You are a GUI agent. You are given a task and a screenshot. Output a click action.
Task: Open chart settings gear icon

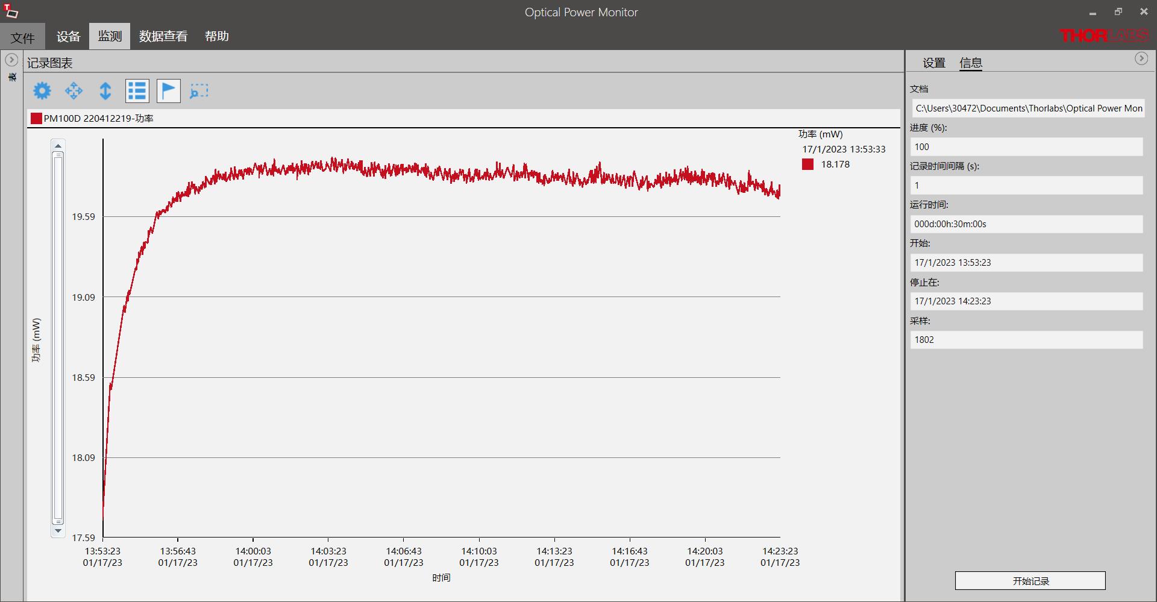click(42, 91)
